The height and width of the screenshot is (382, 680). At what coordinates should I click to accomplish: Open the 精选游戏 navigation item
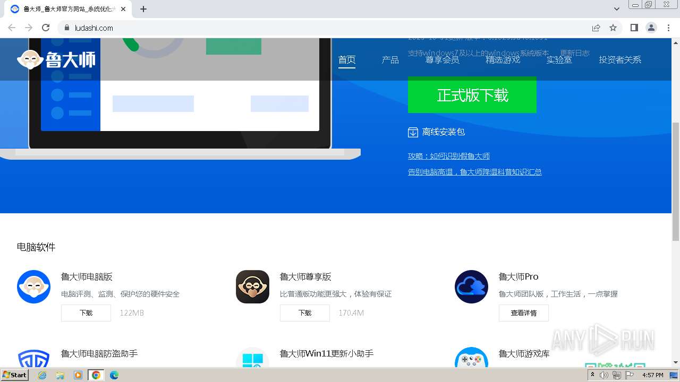(x=503, y=60)
